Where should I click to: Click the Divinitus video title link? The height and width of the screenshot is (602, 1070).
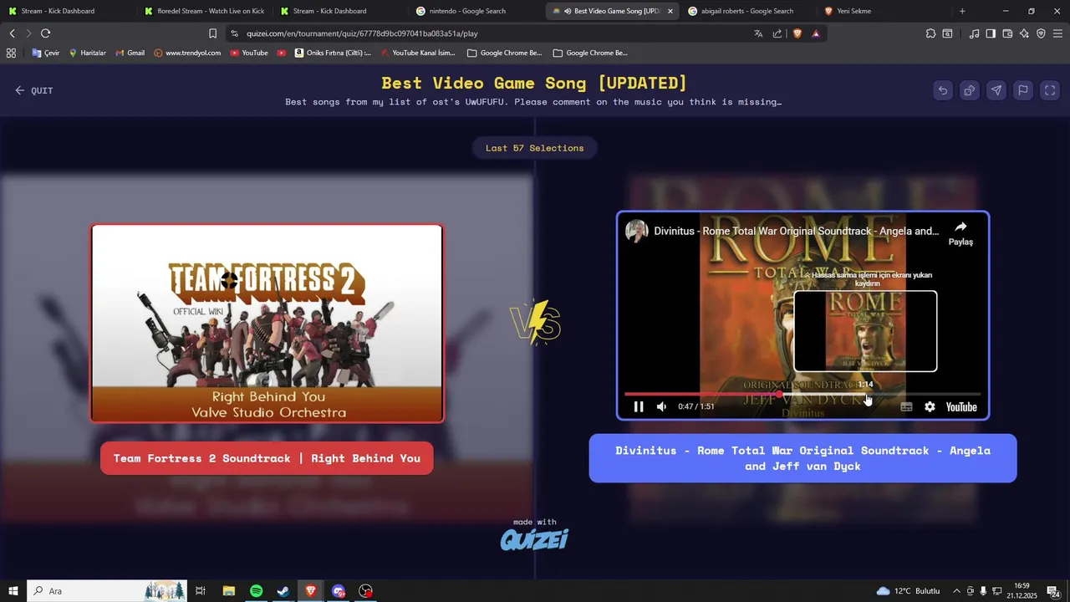pyautogui.click(x=796, y=231)
